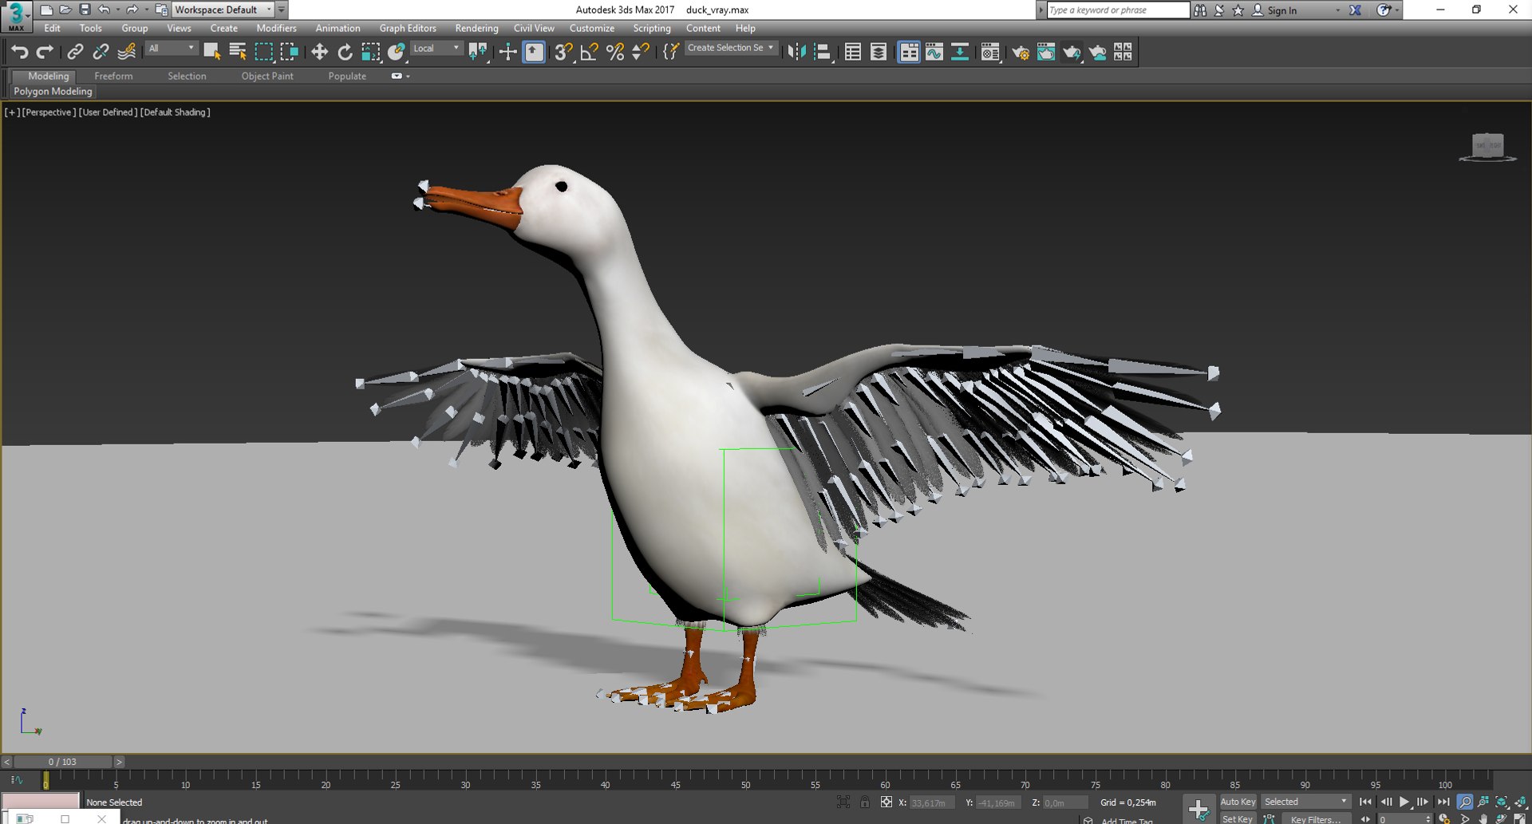The height and width of the screenshot is (824, 1532).
Task: Click the Undo arrow in the main toolbar
Action: tap(20, 52)
